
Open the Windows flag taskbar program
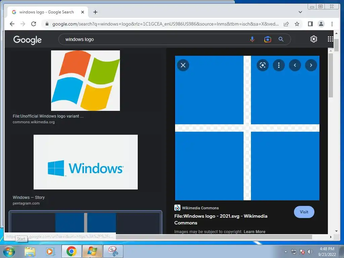coord(92,251)
